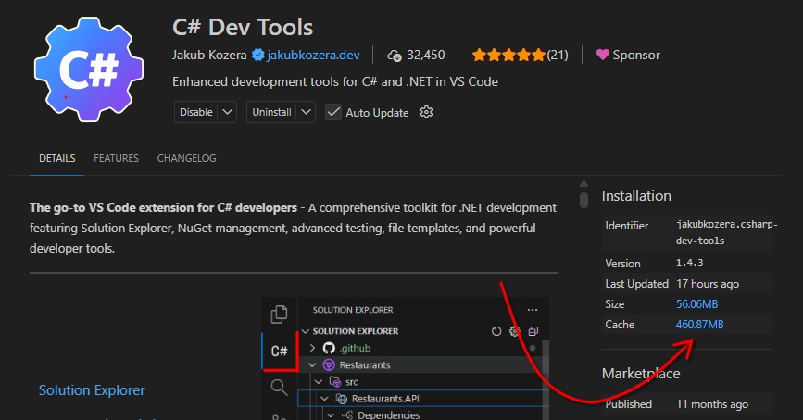Select the Restaurants tree row

coord(423,365)
